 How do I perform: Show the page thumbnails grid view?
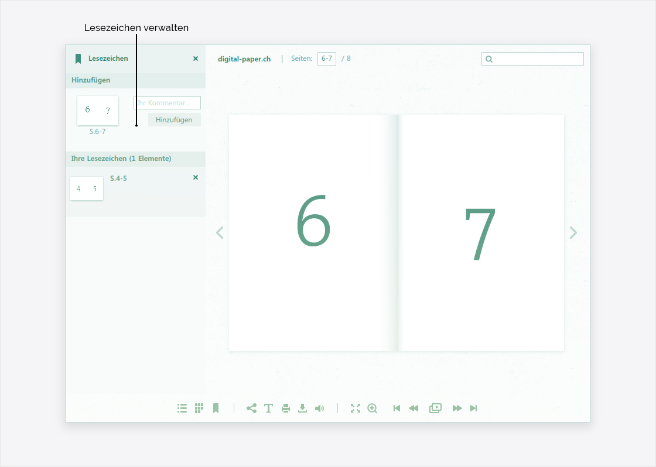[x=199, y=408]
